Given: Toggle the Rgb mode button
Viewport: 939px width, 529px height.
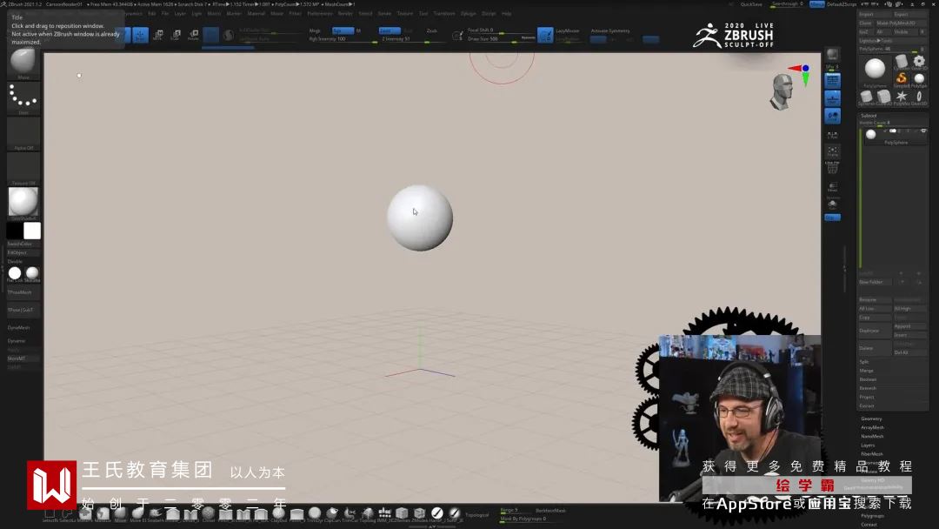Looking at the screenshot, I should (343, 30).
